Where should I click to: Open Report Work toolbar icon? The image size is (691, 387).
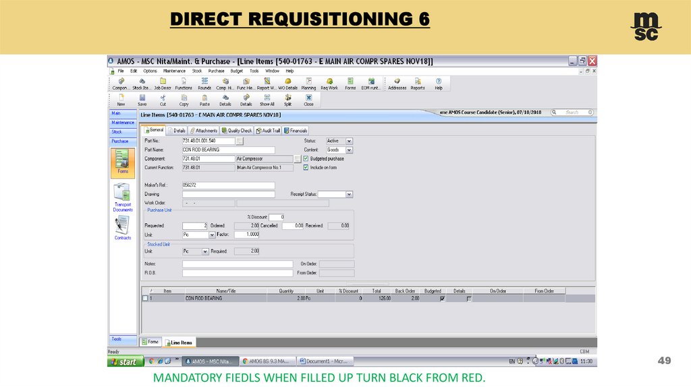[x=267, y=84]
